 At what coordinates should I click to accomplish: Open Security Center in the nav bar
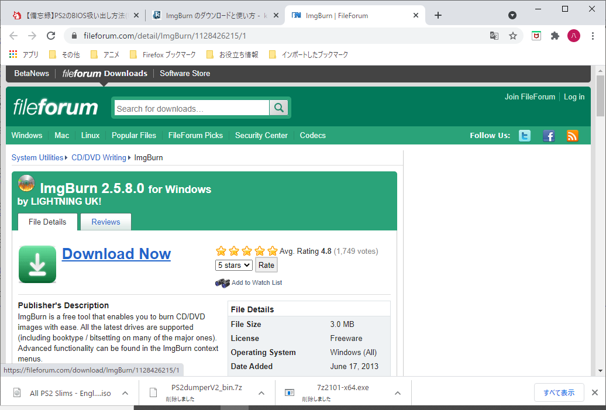tap(261, 136)
